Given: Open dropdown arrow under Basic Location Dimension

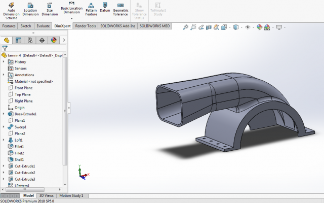Looking at the screenshot, I should click(x=71, y=19).
